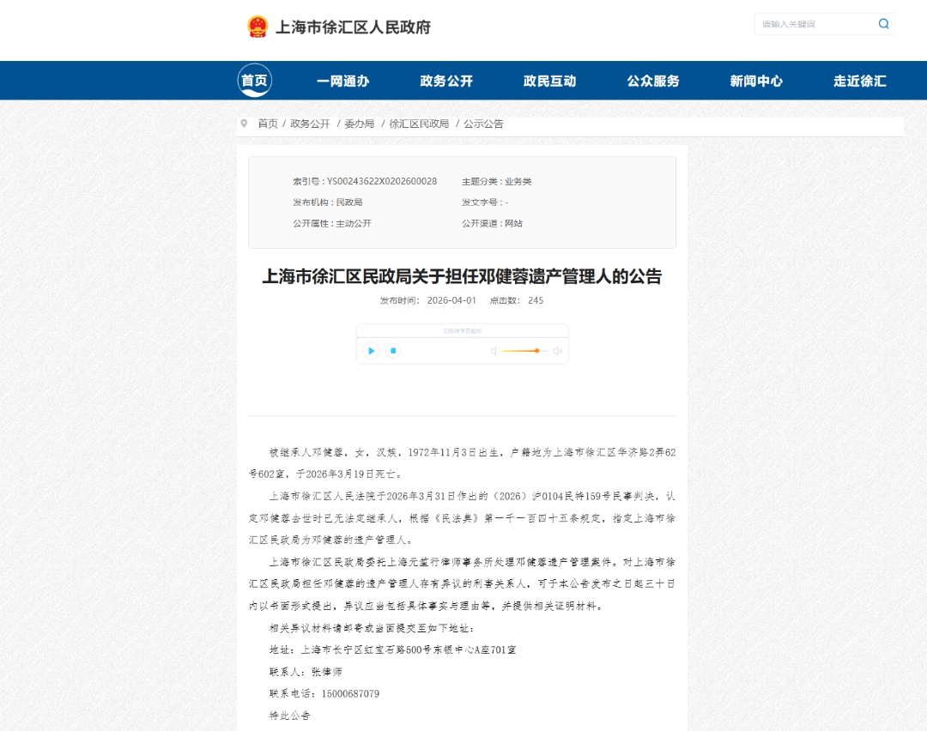Open the 一网通办 menu item
927x731 pixels.
coord(343,80)
